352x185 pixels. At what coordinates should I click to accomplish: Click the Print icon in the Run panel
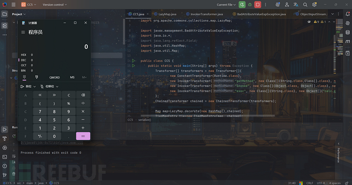click(14, 168)
